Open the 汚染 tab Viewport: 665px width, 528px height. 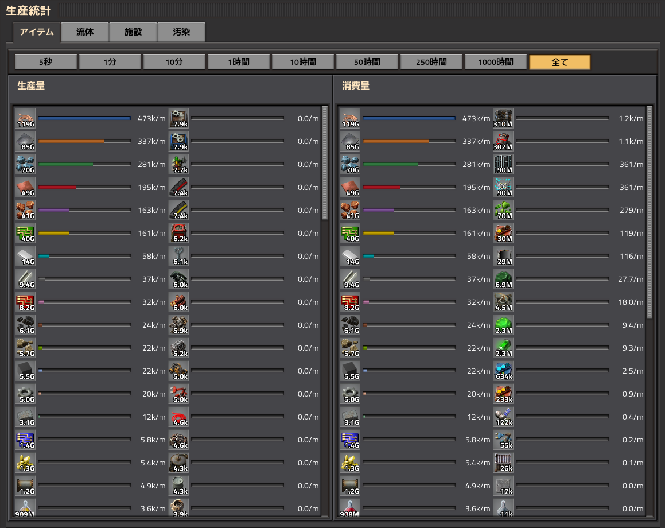point(181,32)
